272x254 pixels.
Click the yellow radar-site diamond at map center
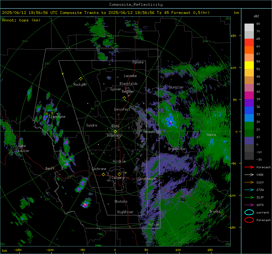click(x=115, y=132)
